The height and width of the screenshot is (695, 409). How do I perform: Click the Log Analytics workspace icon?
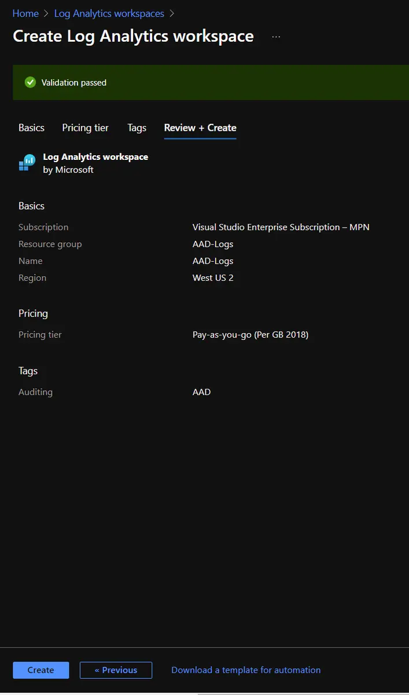coord(27,163)
